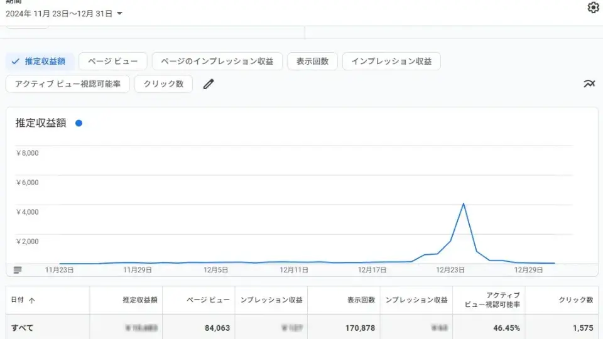This screenshot has width=603, height=339.
Task: Open the chart legend list icon
Action: [x=18, y=270]
